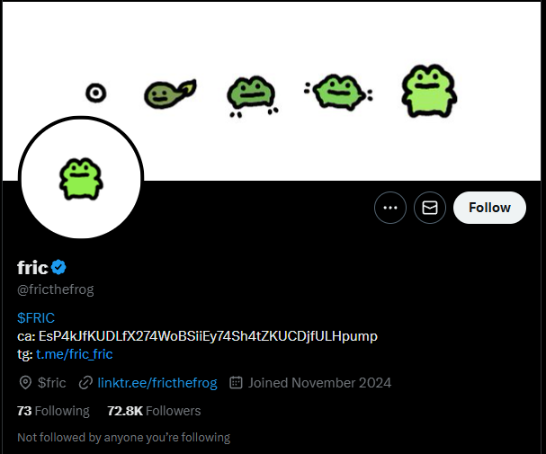Open the t.me/fric_fric Telegram link
This screenshot has height=454, width=546.
click(x=75, y=354)
